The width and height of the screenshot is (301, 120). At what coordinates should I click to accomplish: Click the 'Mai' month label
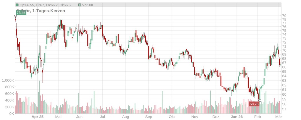click(x=59, y=117)
